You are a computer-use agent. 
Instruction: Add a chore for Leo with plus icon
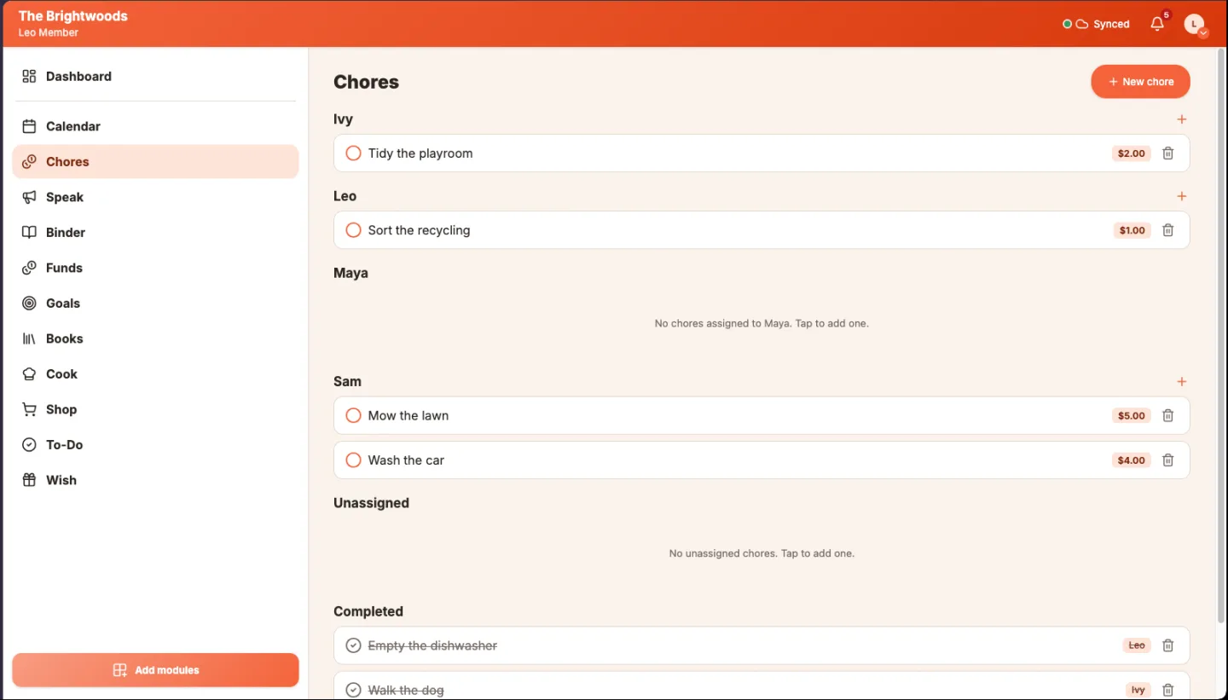(x=1181, y=196)
